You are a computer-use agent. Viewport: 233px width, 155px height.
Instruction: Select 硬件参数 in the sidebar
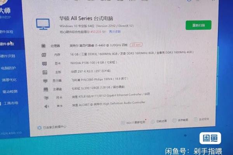pyautogui.click(x=7, y=44)
